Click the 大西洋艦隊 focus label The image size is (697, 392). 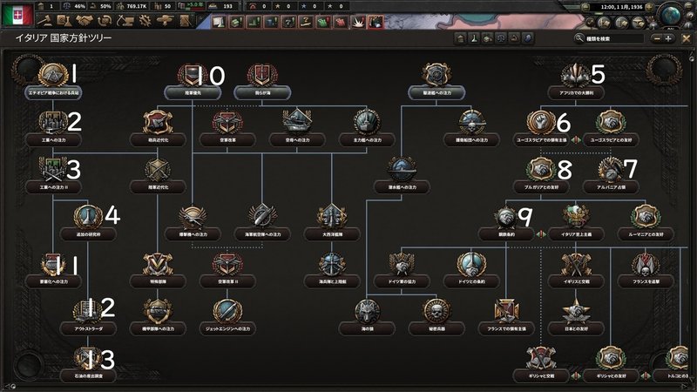click(332, 234)
